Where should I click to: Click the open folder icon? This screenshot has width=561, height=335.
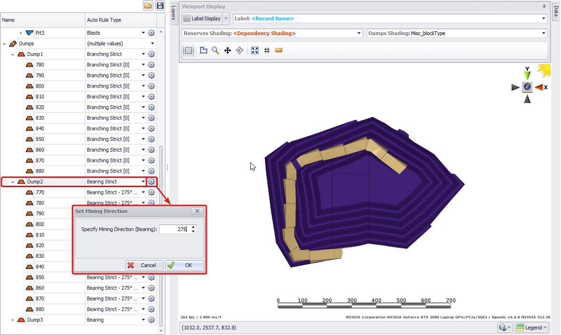[148, 6]
